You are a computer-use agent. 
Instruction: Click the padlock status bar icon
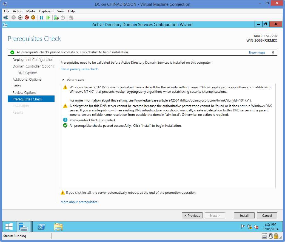coord(276,236)
